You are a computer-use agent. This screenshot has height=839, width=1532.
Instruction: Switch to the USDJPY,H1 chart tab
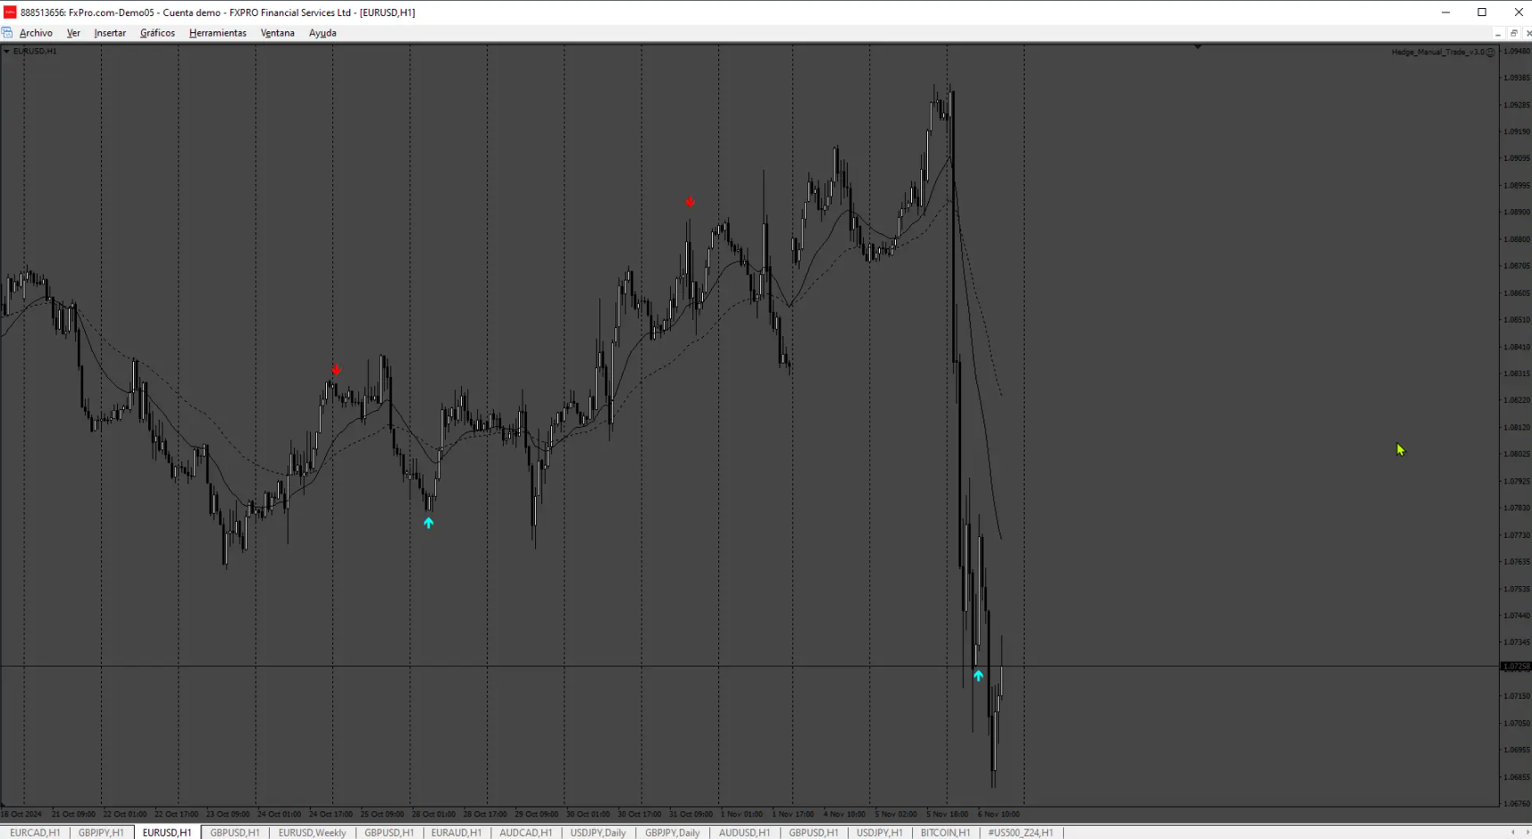pyautogui.click(x=880, y=833)
